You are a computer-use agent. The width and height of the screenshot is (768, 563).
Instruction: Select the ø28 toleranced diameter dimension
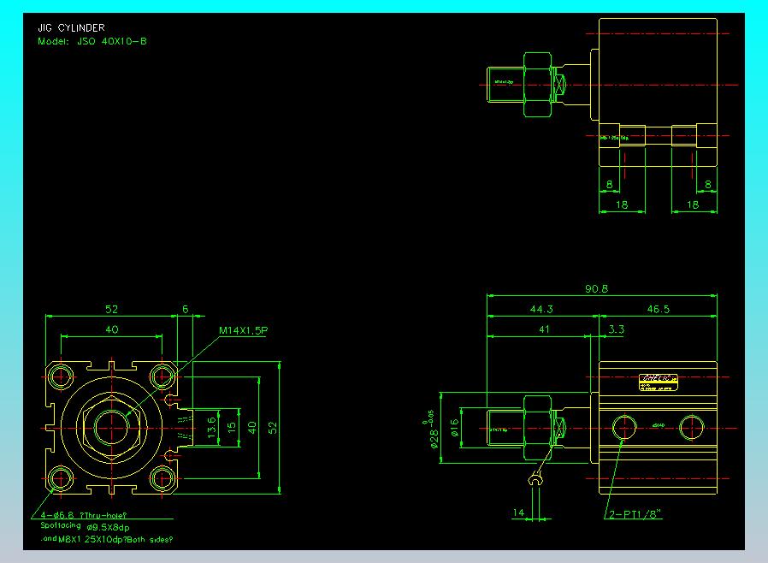click(430, 430)
